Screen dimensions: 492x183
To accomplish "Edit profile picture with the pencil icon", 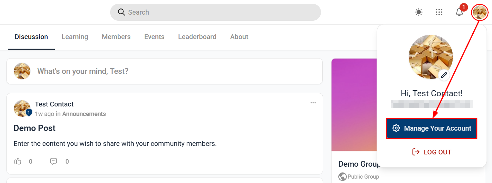I will point(444,76).
